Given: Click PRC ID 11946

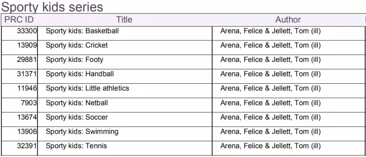Looking at the screenshot, I should pos(27,88).
